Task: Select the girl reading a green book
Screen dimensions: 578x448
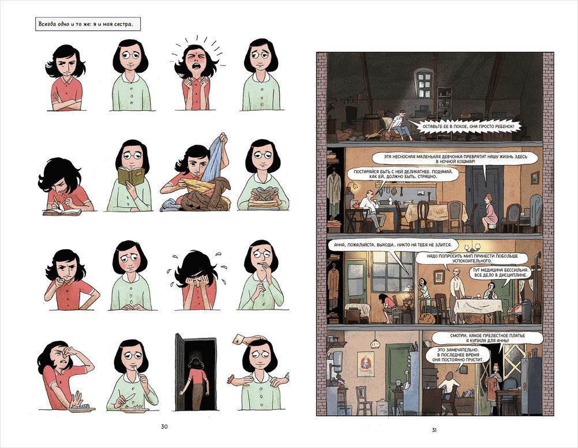Action: 130,175
